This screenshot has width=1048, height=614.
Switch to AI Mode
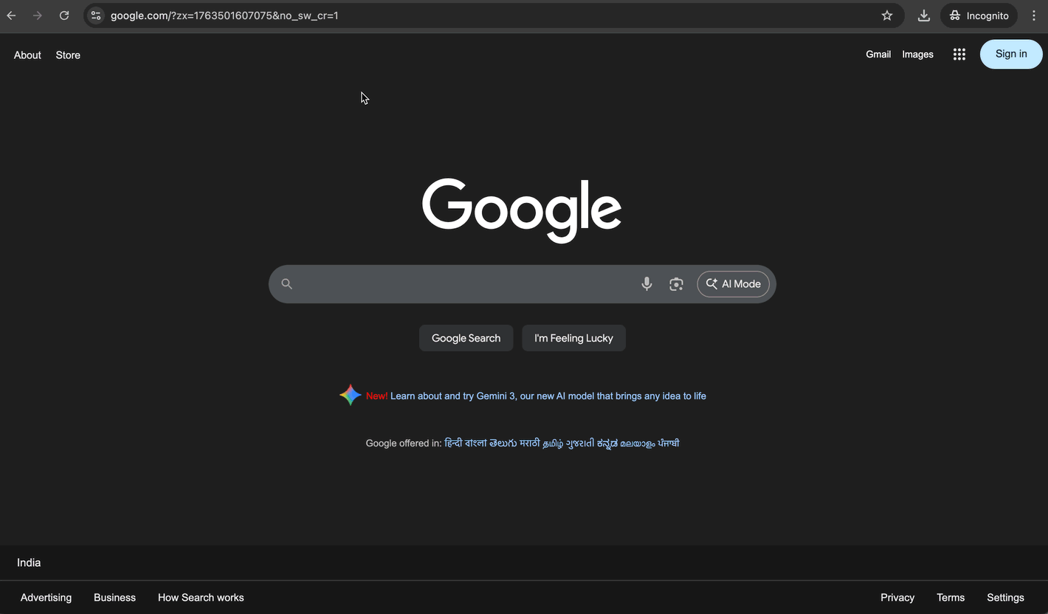pos(733,283)
